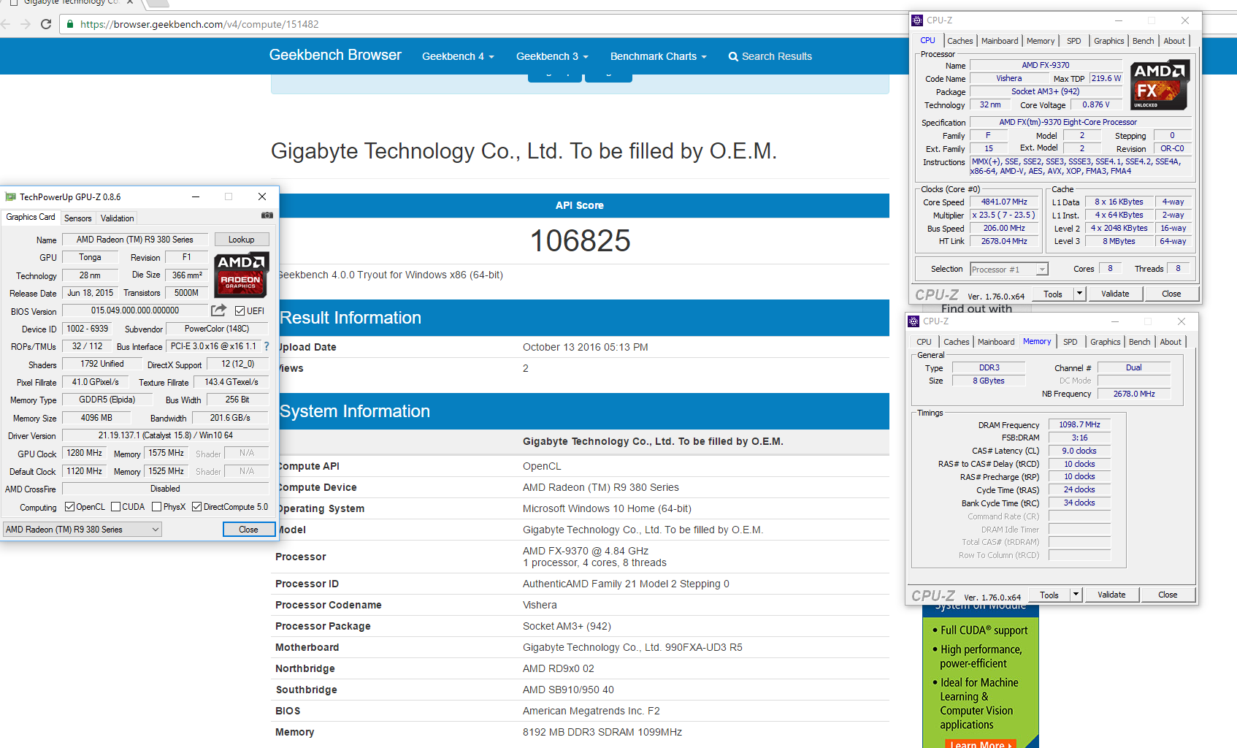Click the upper CPU-Z window title icon
The height and width of the screenshot is (748, 1237).
[x=917, y=20]
